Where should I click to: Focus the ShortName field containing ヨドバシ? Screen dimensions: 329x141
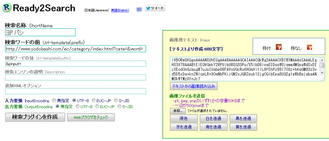point(40,32)
